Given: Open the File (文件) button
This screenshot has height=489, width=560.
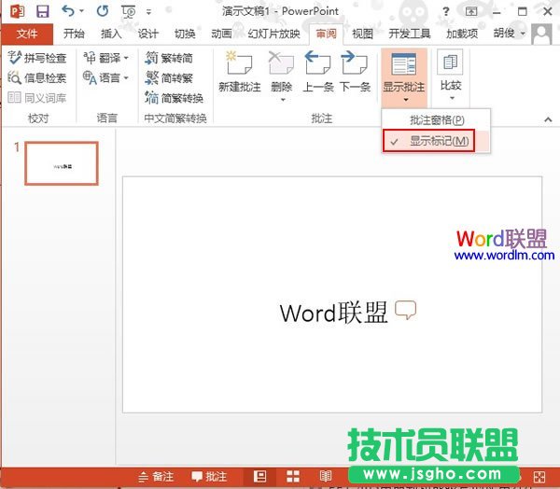Looking at the screenshot, I should (x=27, y=34).
